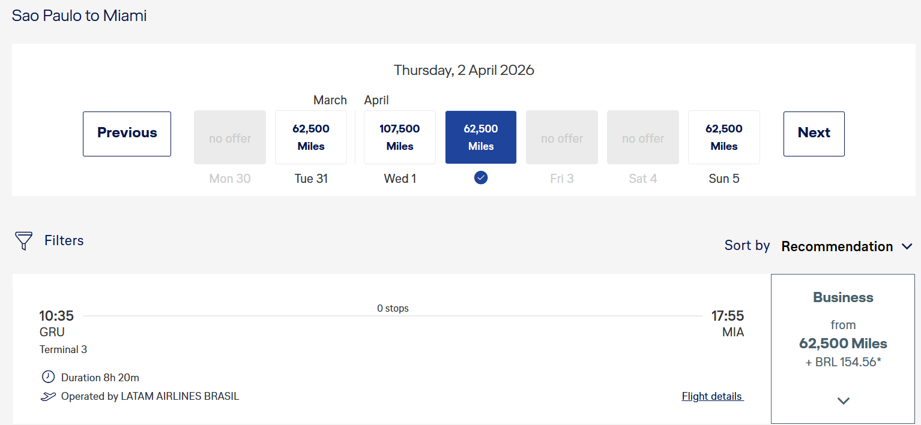Image resolution: width=921 pixels, height=425 pixels.
Task: Select Wed 1 date with 107,500 Miles
Action: tap(400, 137)
